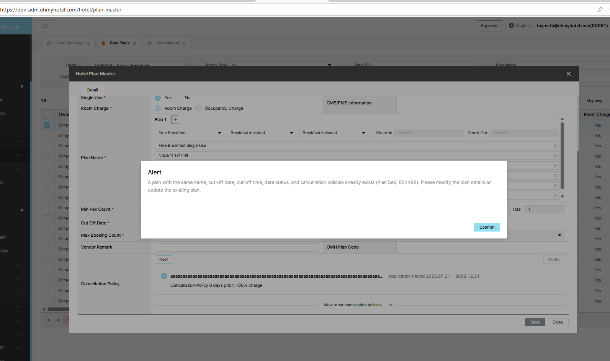Open the dropdown right of the Max Booking Count row
The width and height of the screenshot is (610, 361).
482,236
